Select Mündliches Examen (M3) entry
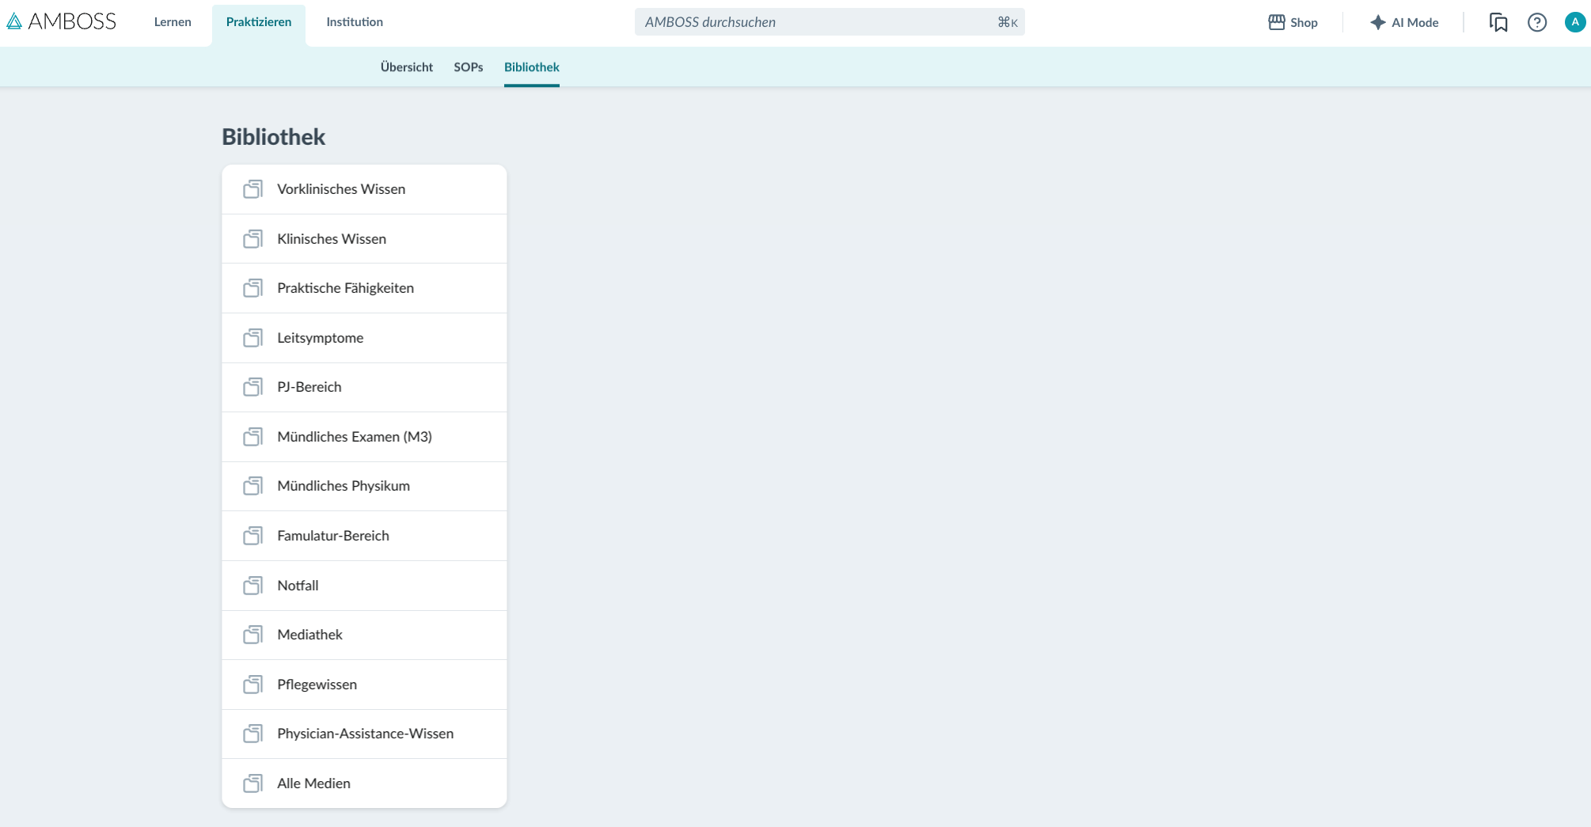Screen dimensions: 1591x827 pyautogui.click(x=364, y=437)
